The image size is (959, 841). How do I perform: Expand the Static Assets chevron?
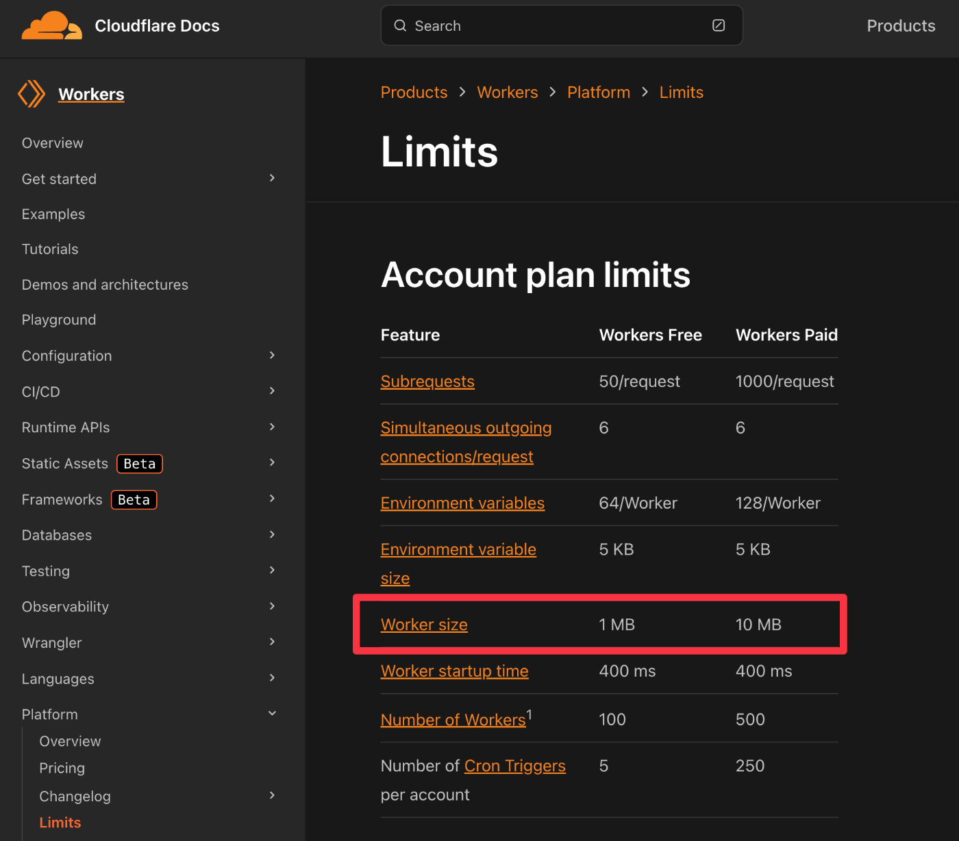(272, 462)
